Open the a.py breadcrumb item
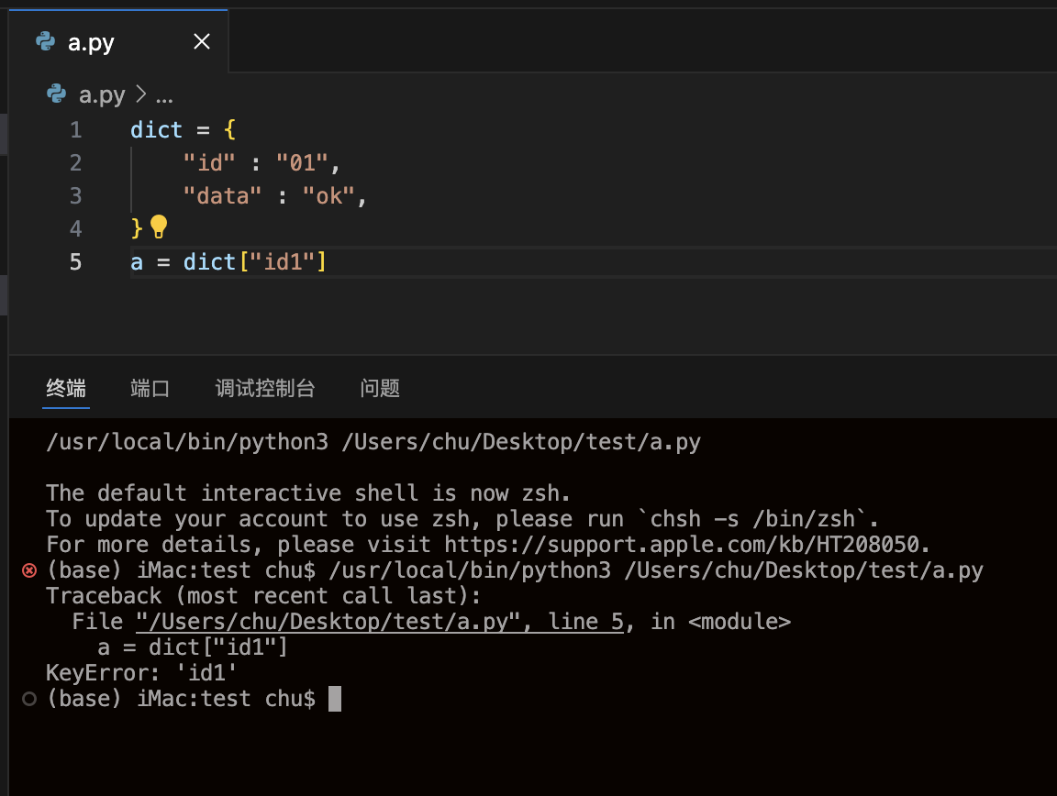 (102, 94)
